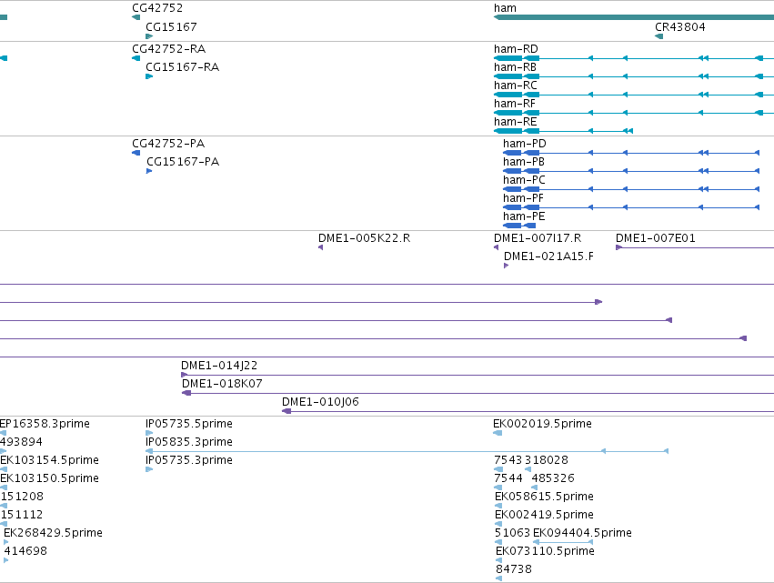Click the 84738 feature label
774x583 pixels.
tap(514, 569)
